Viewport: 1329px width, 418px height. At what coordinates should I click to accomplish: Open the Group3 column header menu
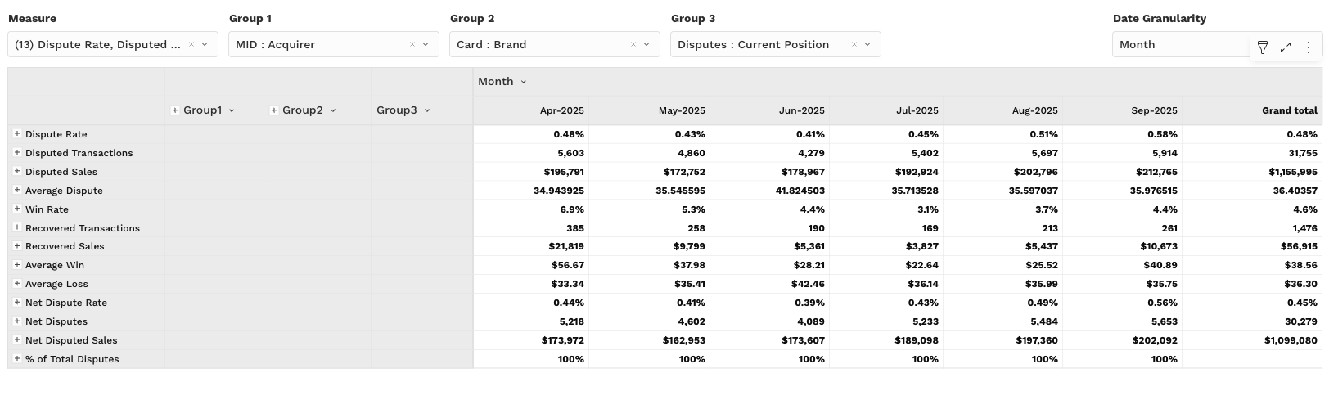(427, 110)
